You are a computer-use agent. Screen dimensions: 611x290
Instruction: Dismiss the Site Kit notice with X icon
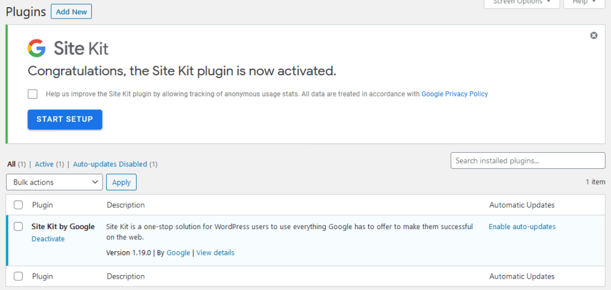point(594,35)
